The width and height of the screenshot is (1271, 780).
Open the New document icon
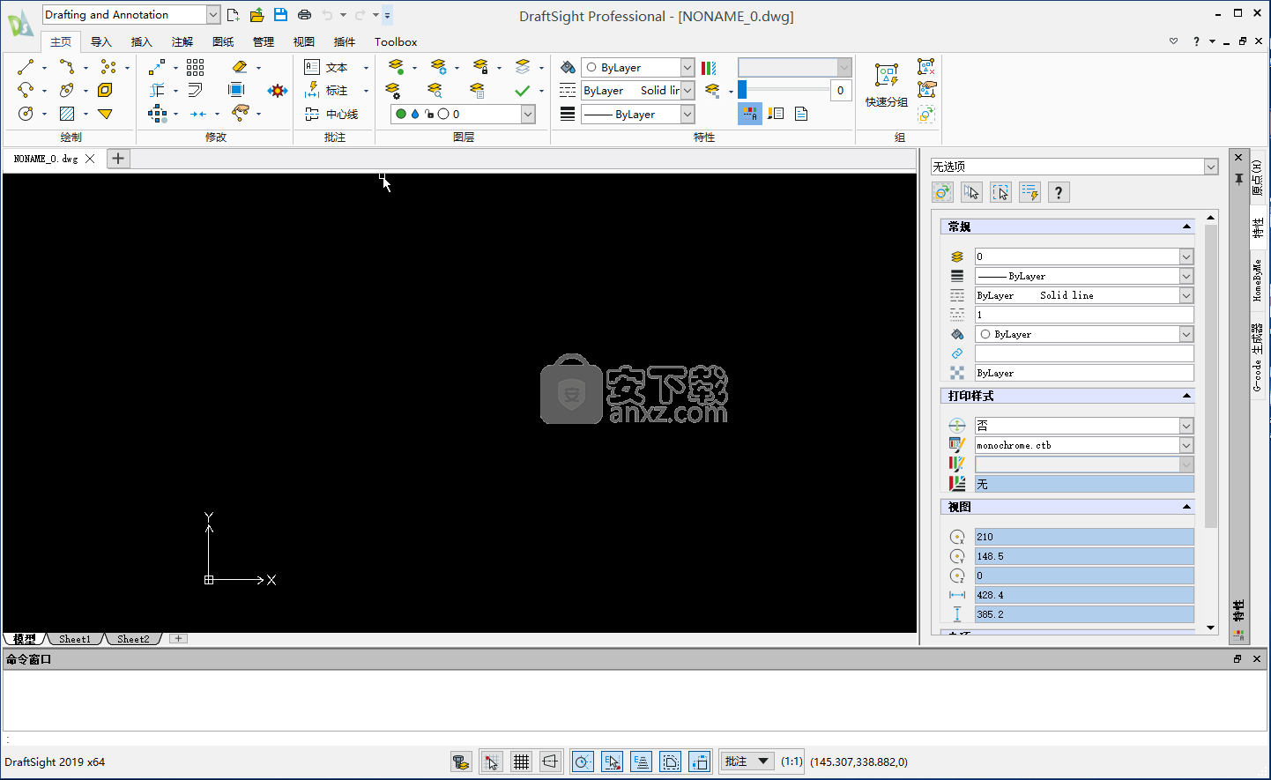234,15
